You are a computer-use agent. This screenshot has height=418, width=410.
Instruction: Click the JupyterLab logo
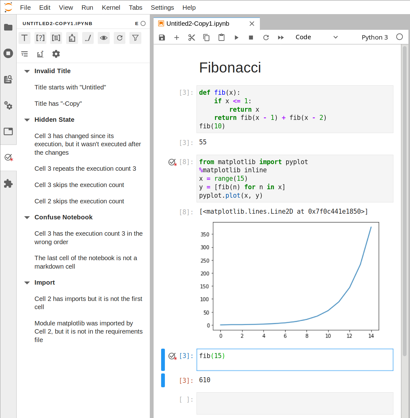8,7
